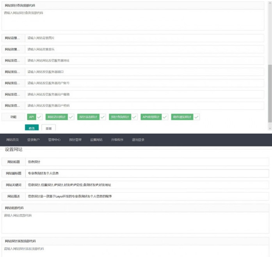Click the 网站探针添加顶部代码 header text
The image size is (272, 257).
(20, 241)
